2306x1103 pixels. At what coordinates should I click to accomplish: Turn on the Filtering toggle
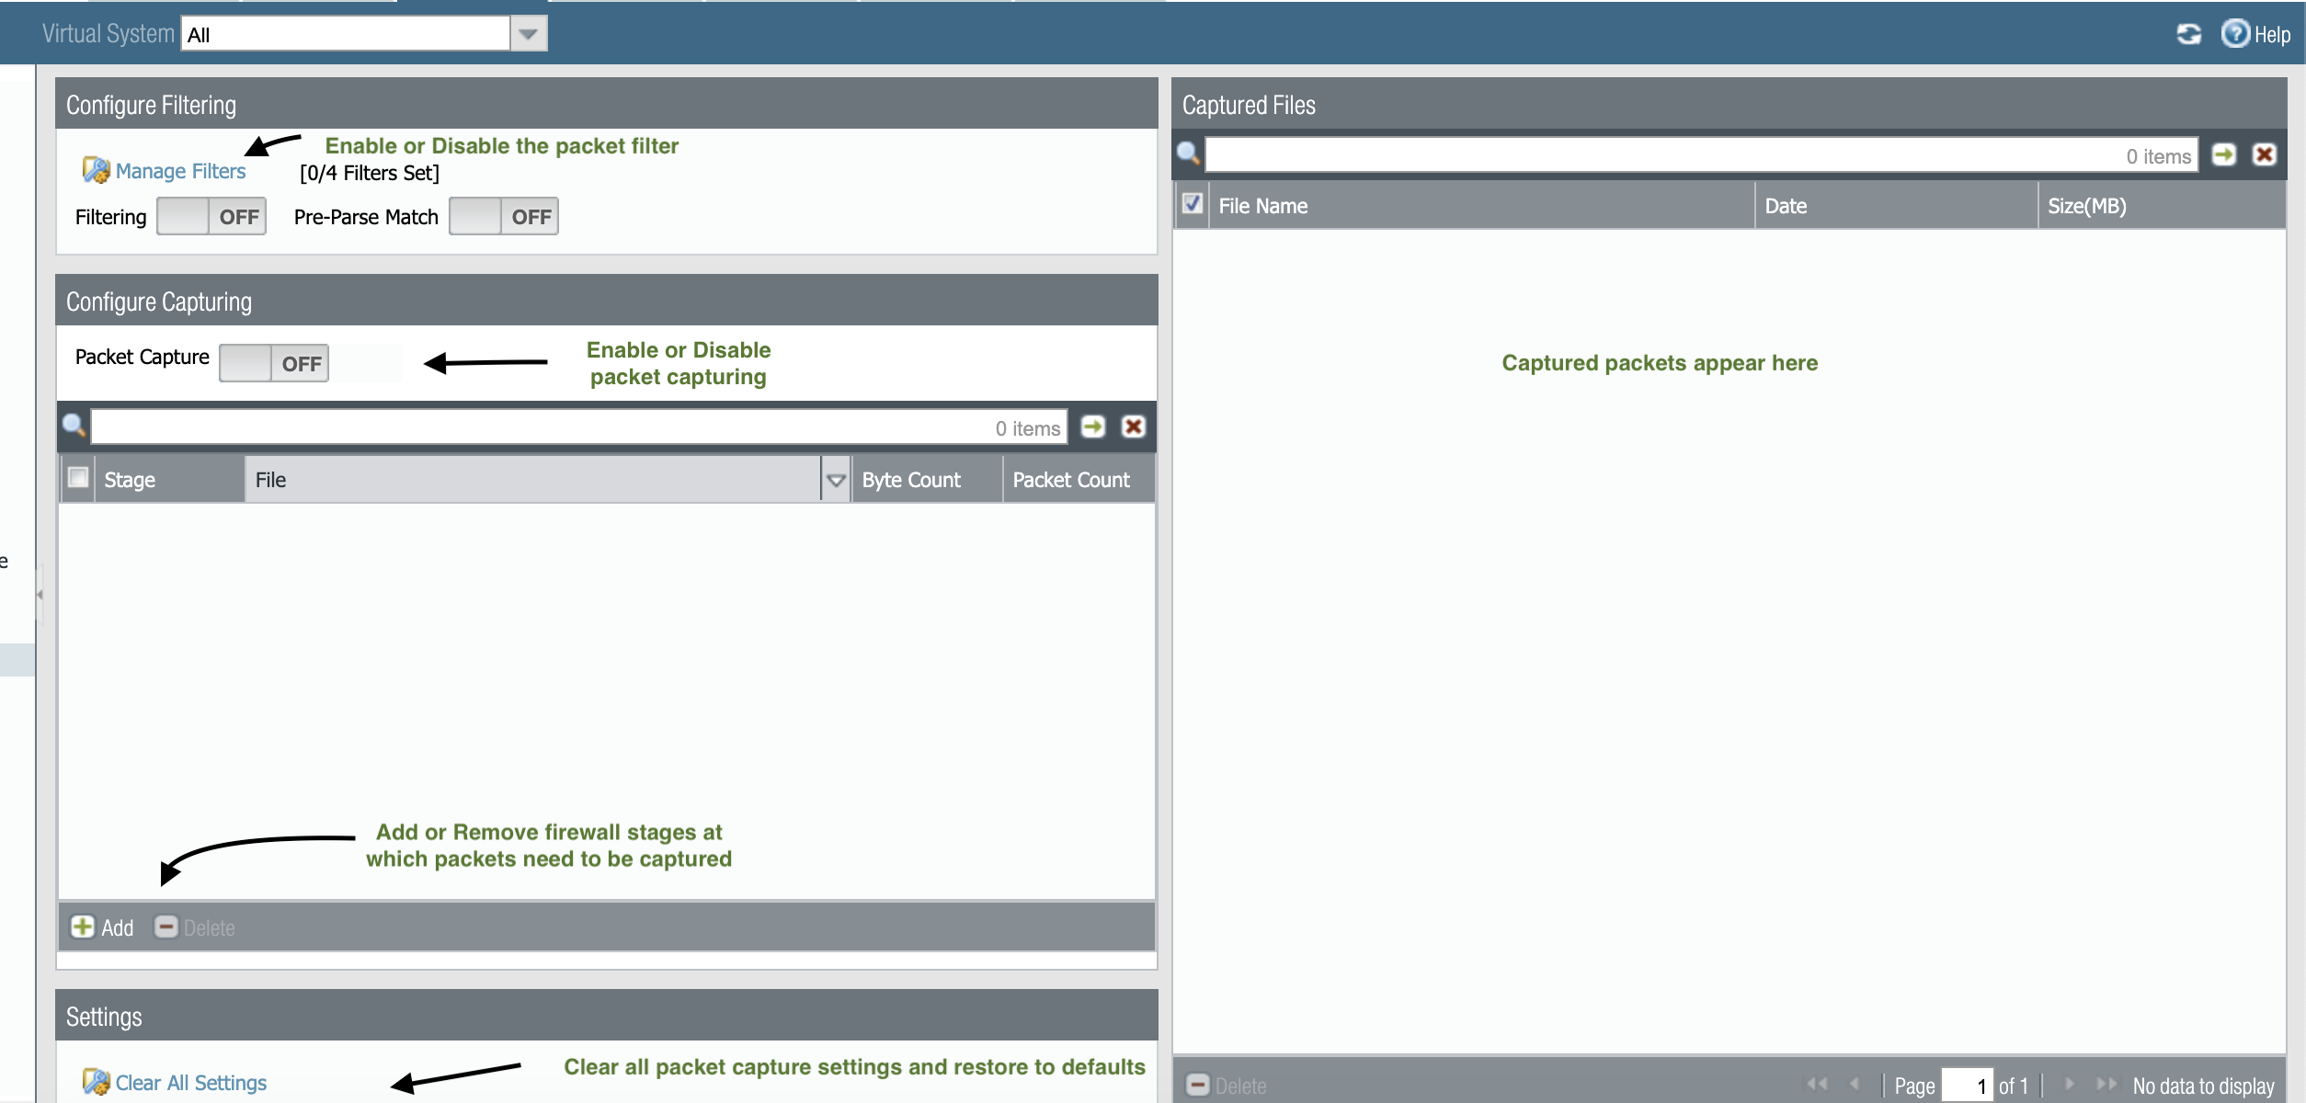click(210, 216)
